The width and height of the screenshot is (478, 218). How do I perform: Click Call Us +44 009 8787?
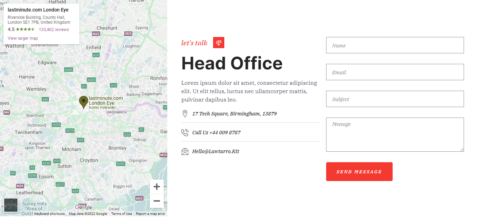coord(216,133)
